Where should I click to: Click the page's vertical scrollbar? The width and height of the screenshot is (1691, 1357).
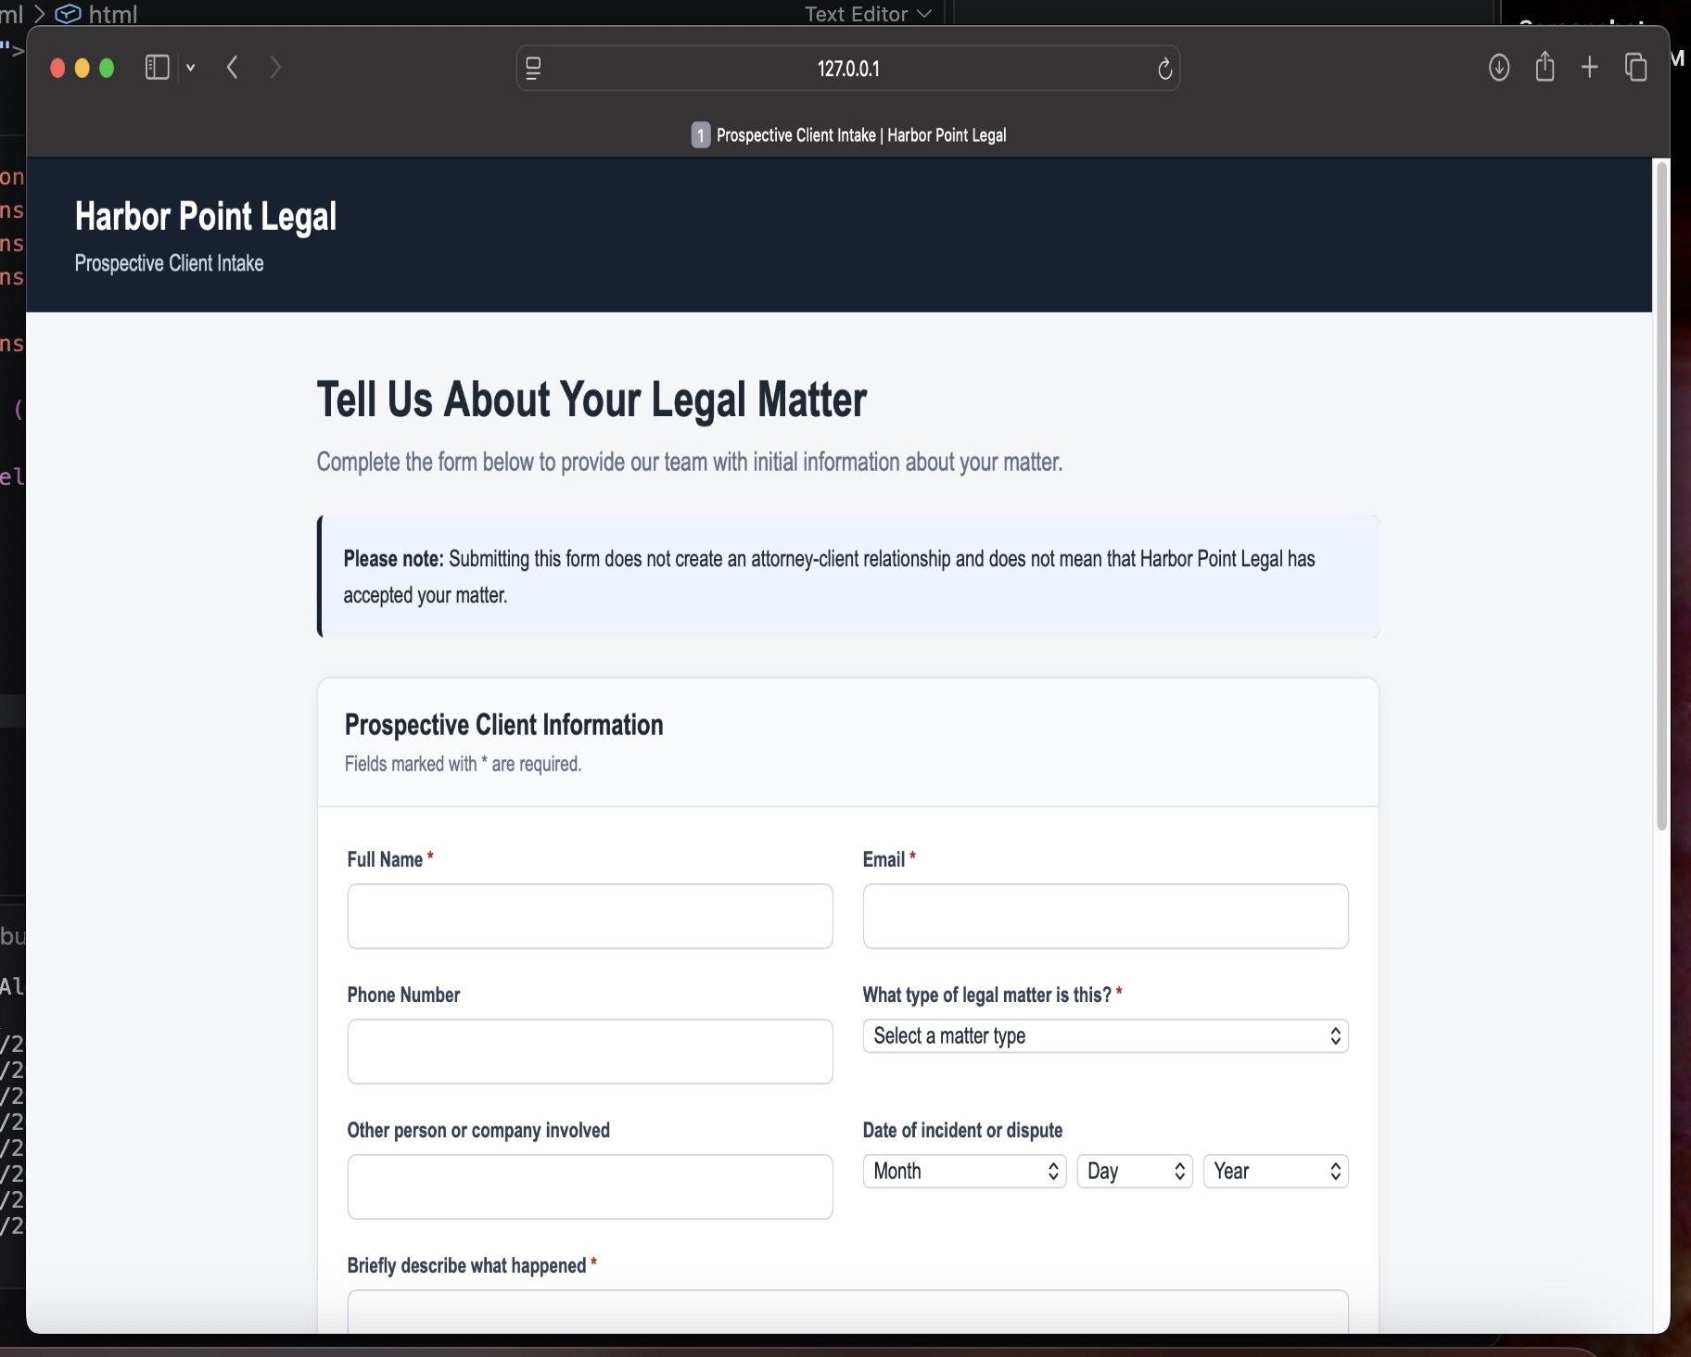coord(1661,496)
